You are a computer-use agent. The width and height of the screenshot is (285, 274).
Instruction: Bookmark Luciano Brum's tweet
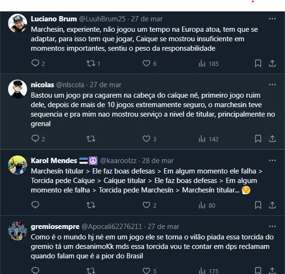tap(258, 64)
